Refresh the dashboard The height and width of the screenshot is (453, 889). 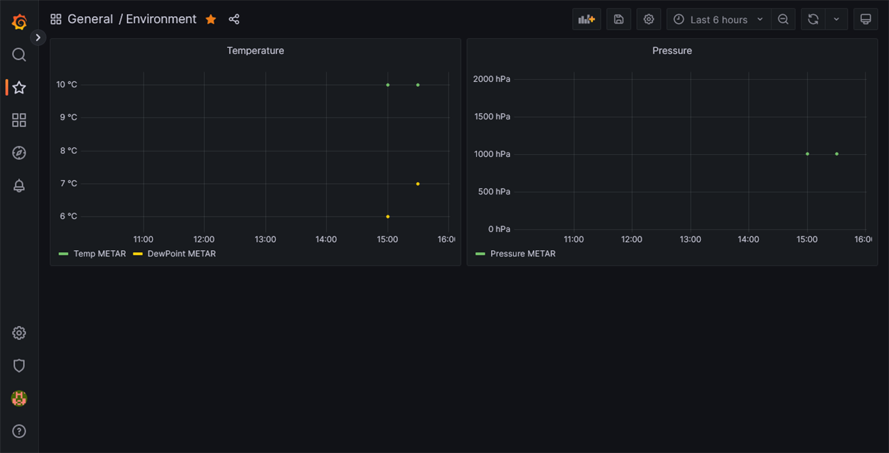tap(813, 19)
